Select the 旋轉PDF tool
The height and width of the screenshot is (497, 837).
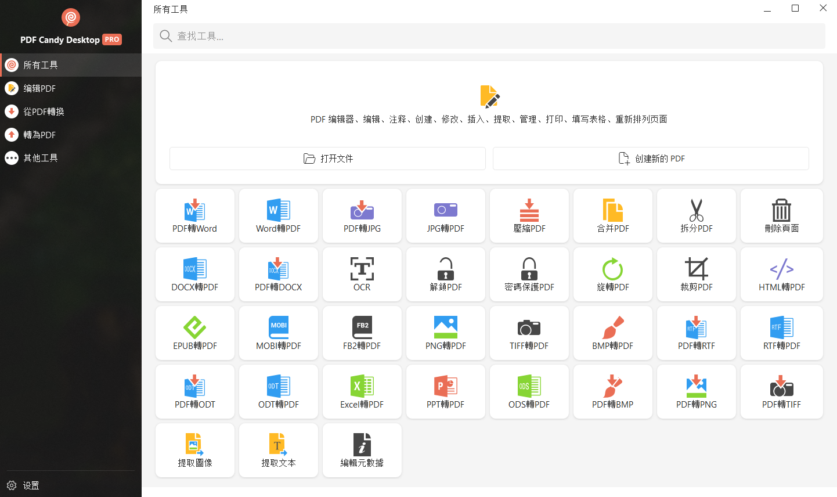[x=612, y=274]
